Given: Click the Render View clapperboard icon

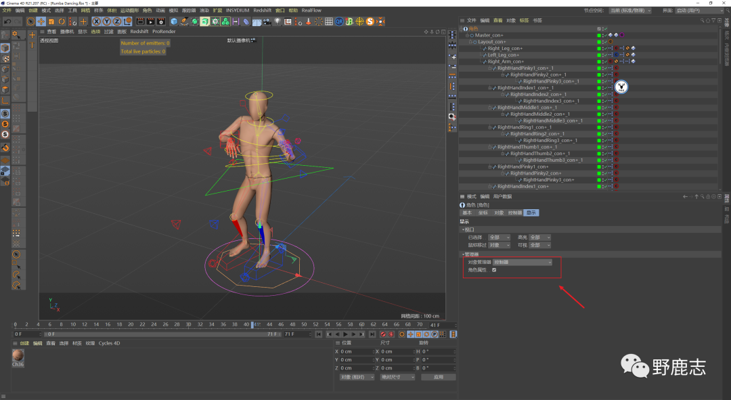Looking at the screenshot, I should click(x=140, y=22).
